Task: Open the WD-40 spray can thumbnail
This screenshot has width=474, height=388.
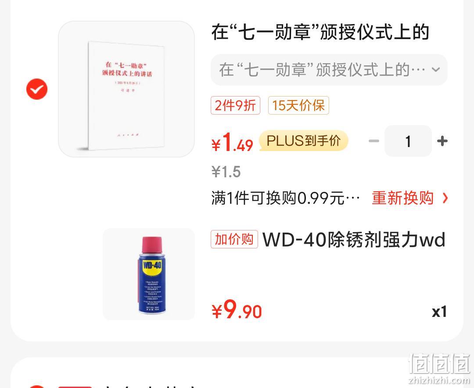Action: pos(149,274)
